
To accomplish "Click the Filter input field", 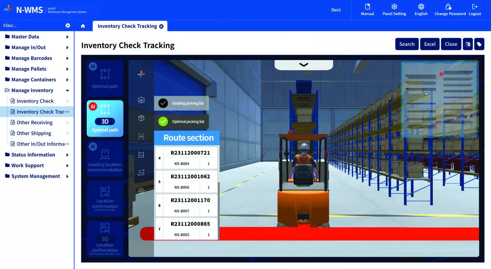I will (x=31, y=25).
